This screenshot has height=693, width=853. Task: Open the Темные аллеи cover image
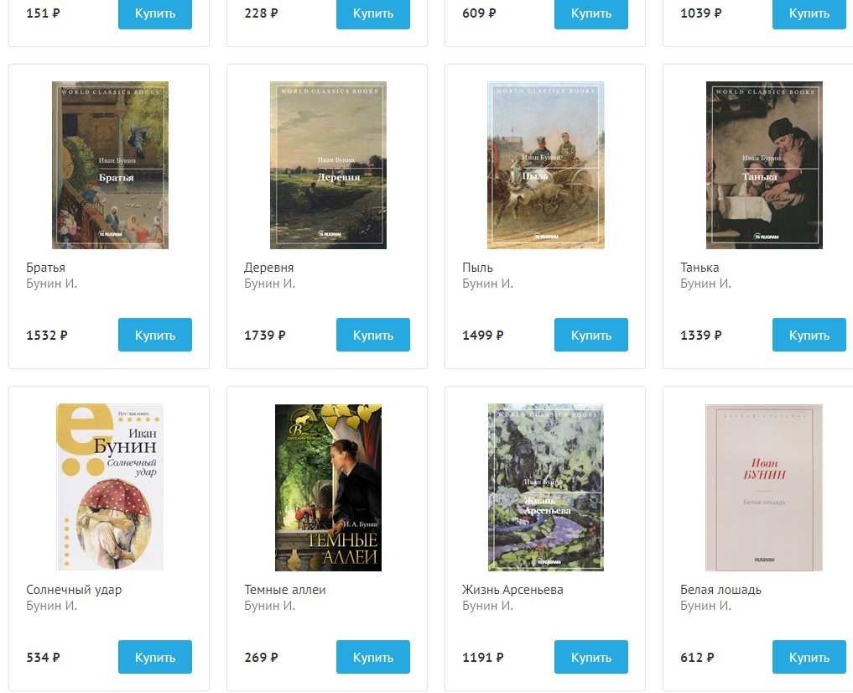[328, 487]
